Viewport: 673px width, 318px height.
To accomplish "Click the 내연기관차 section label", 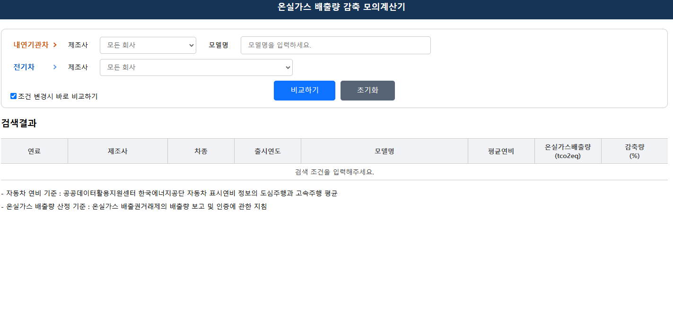I will pyautogui.click(x=31, y=45).
